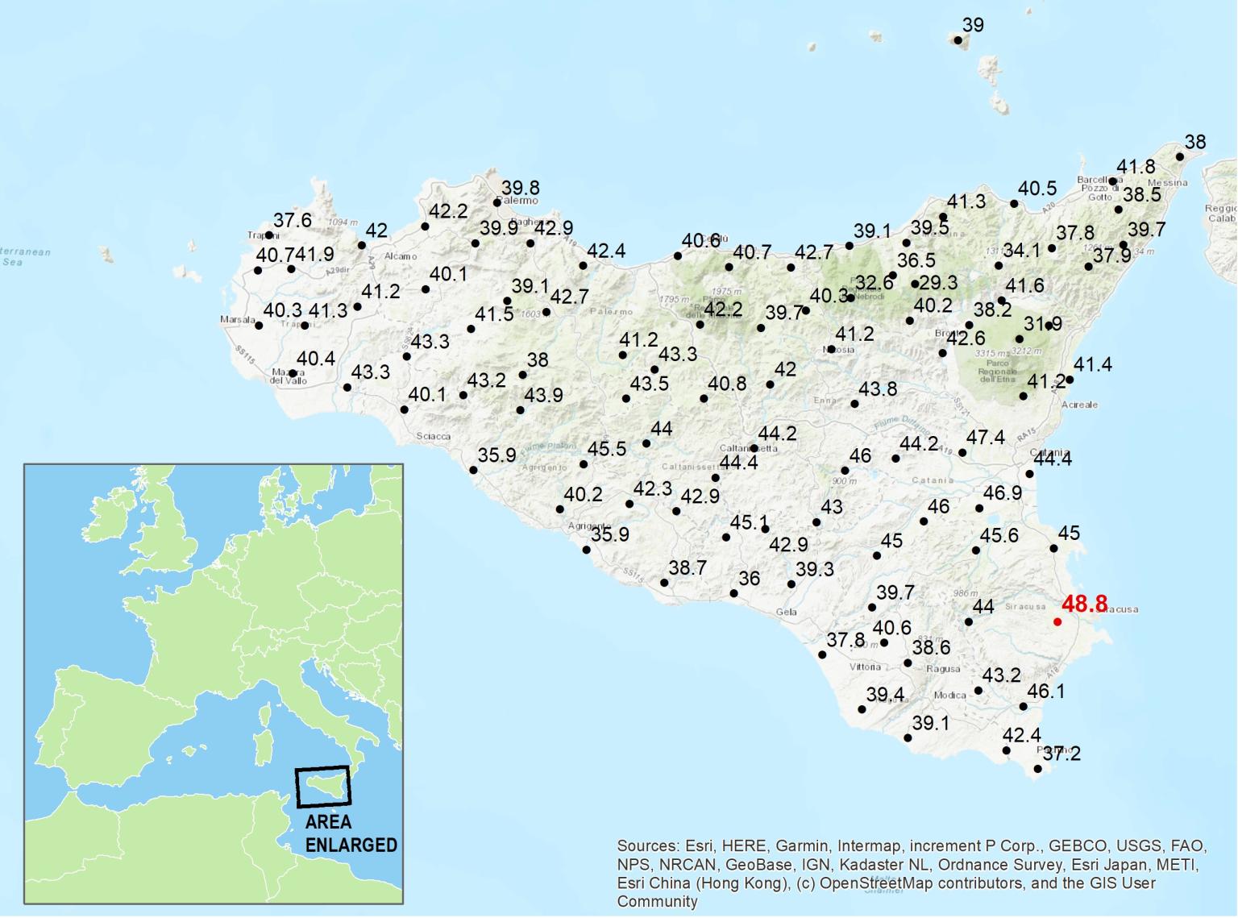1238x918 pixels.
Task: Select the 38 marker near Messina
Action: pos(1182,156)
